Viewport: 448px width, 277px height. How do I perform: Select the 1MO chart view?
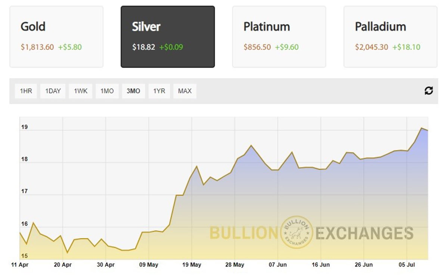click(107, 91)
